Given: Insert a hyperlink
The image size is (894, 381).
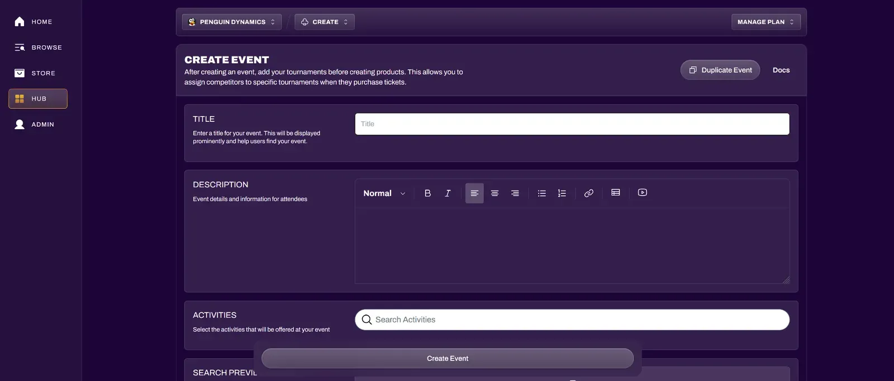Looking at the screenshot, I should point(589,193).
